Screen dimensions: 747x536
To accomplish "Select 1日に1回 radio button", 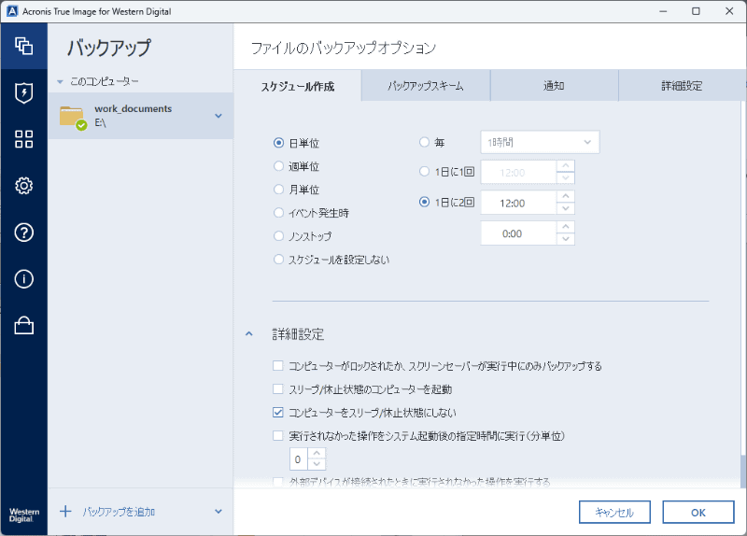I will pos(424,172).
